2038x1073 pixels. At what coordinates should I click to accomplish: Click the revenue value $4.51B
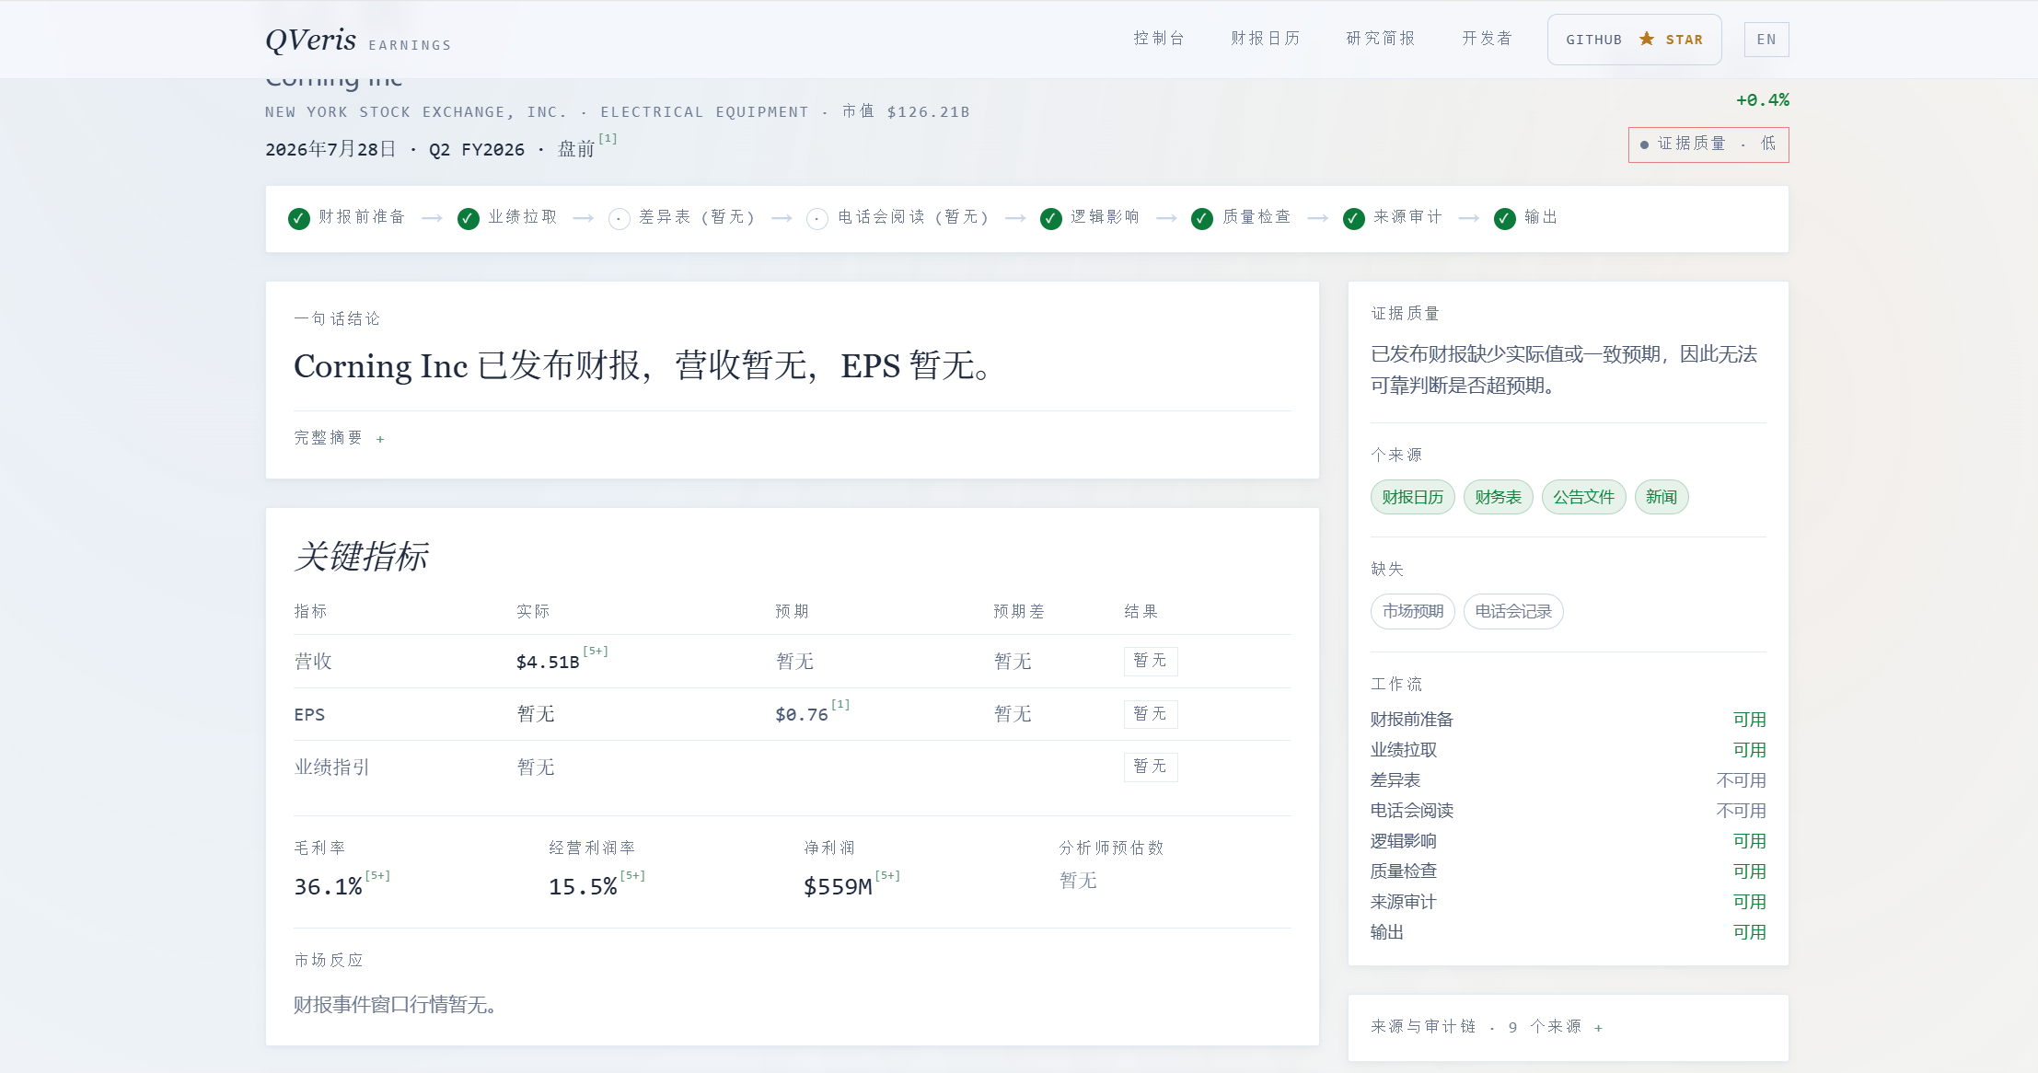548,663
